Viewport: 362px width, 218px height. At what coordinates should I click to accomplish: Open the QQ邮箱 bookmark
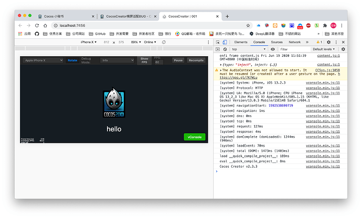(190, 34)
